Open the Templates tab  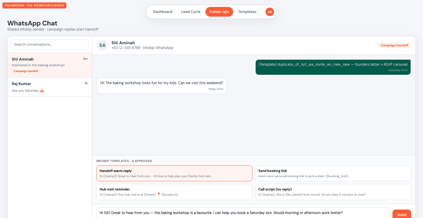point(247,12)
